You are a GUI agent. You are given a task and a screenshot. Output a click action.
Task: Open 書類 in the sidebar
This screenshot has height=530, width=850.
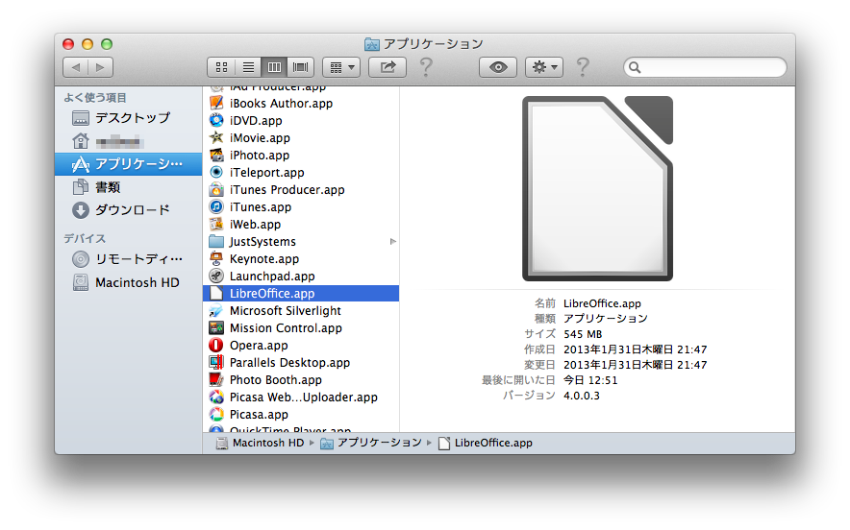(x=128, y=187)
